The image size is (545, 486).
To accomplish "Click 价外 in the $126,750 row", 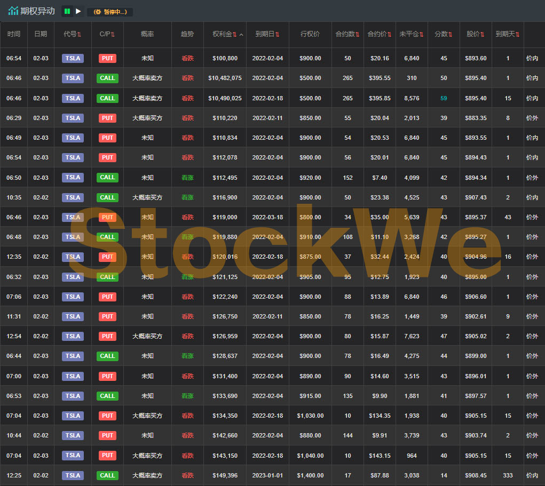I will pos(532,316).
